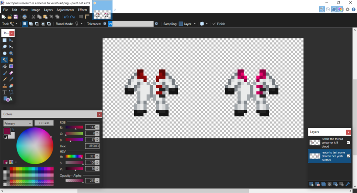Viewport: 357px width, 193px height.
Task: Toggle visibility of 'ready to test some phoron' layer
Action: 348,156
